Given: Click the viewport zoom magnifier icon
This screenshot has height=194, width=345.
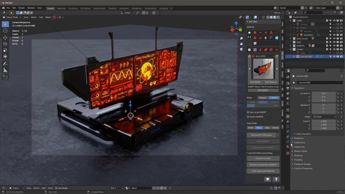Looking at the screenshot, I should pyautogui.click(x=241, y=38).
